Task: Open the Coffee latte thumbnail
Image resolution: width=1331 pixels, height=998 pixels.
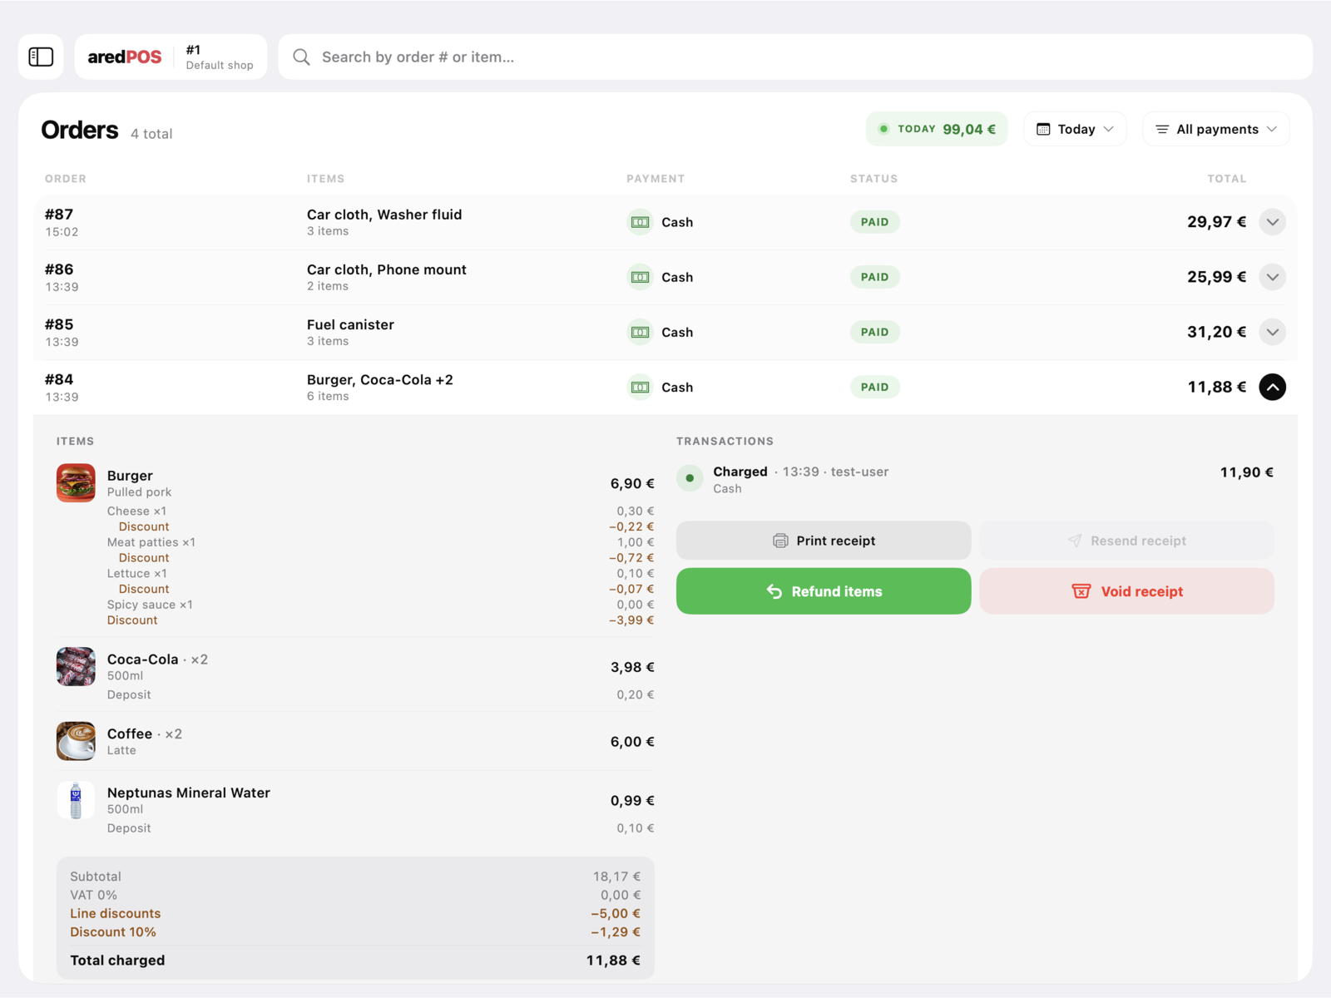Action: tap(76, 741)
